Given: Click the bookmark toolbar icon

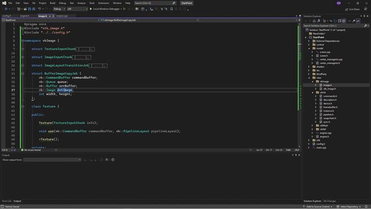Looking at the screenshot, I should tap(172, 9).
